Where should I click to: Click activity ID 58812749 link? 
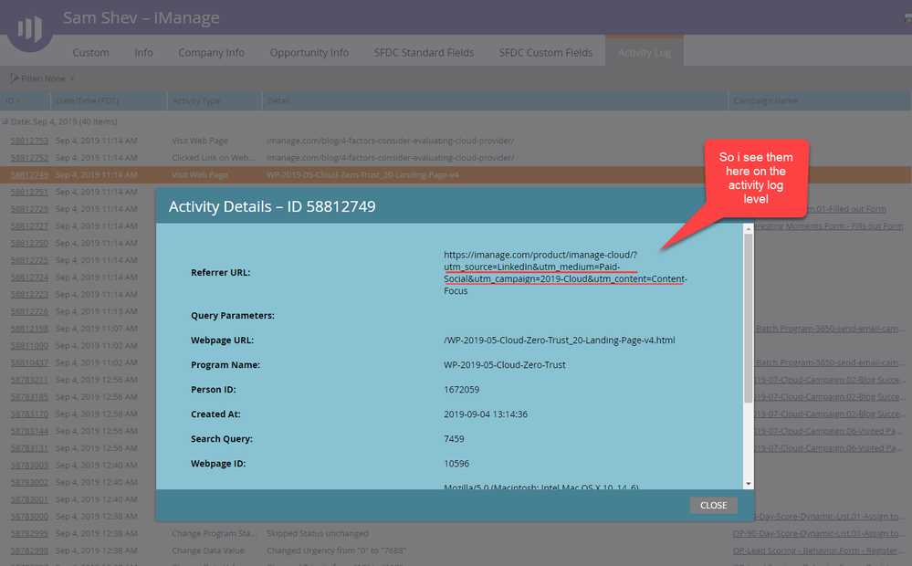click(x=29, y=174)
